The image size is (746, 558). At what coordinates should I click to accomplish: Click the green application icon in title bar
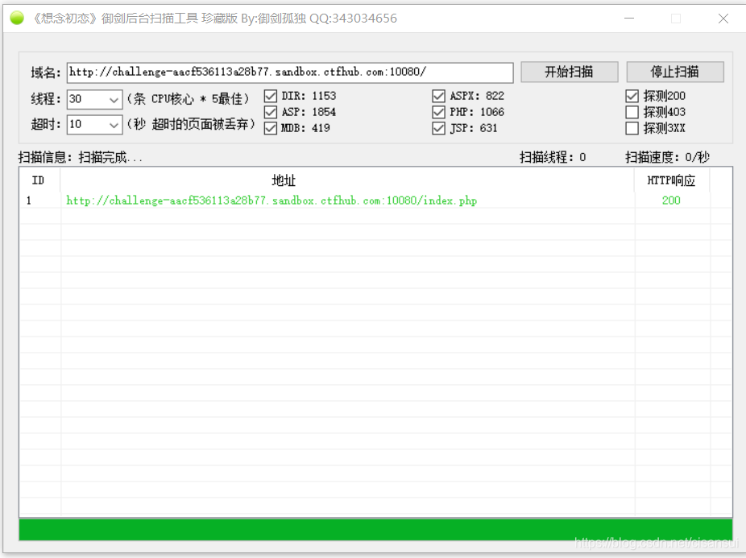[x=17, y=18]
